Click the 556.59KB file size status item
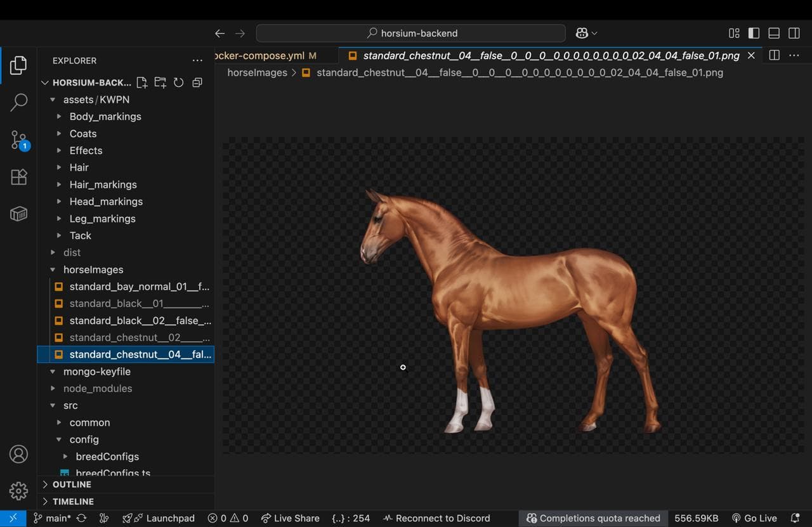Image resolution: width=812 pixels, height=527 pixels. (x=696, y=518)
